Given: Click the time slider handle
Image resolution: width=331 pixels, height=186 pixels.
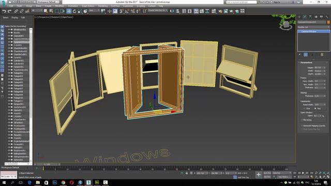Looking at the screenshot, I should 47,164.
